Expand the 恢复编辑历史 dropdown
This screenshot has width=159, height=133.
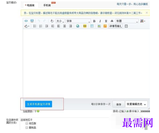[136, 104]
